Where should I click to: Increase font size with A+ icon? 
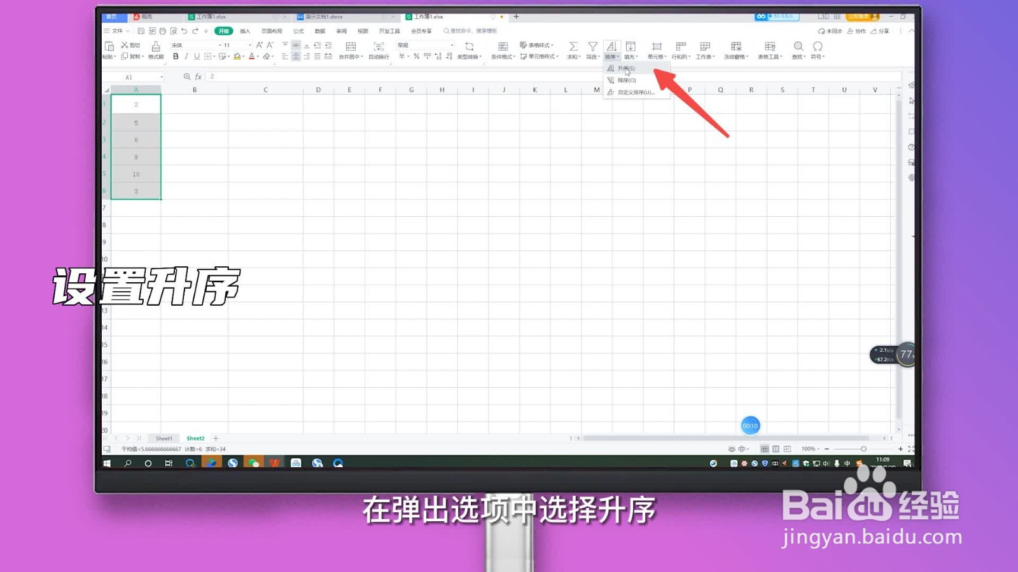coord(259,45)
